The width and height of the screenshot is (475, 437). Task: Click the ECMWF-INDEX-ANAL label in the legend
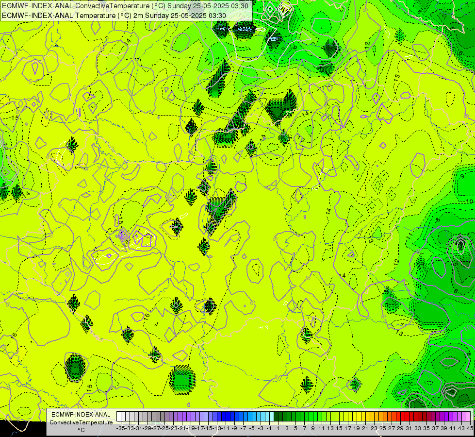coord(81,415)
